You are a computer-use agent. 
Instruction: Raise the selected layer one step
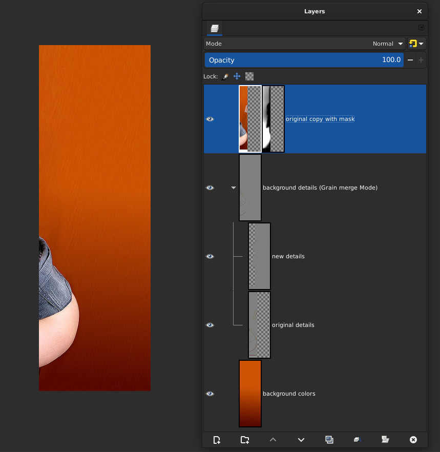pyautogui.click(x=273, y=440)
